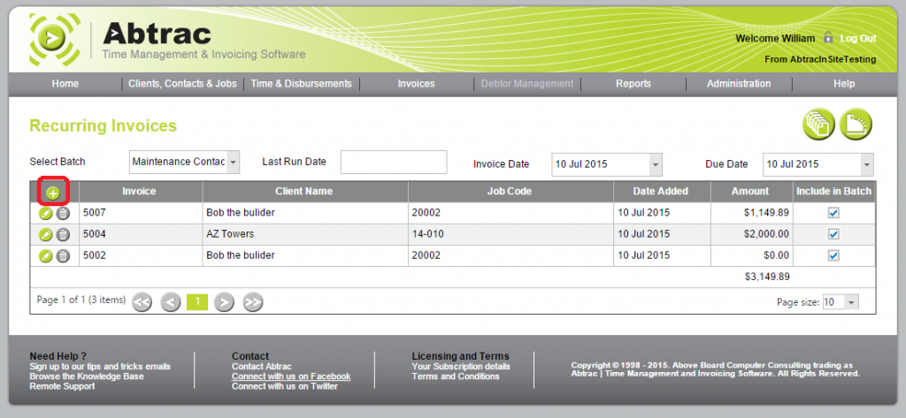Open the Page size dropdown

click(x=852, y=302)
